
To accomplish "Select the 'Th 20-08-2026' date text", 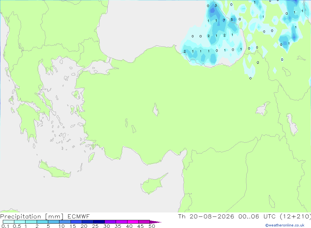I will point(206,216).
